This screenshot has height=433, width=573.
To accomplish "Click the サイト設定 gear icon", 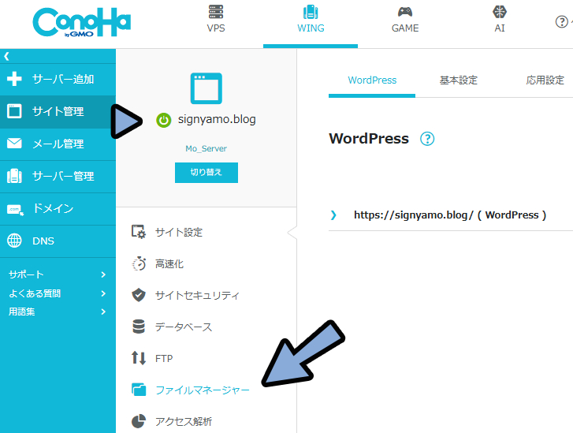I will [139, 232].
